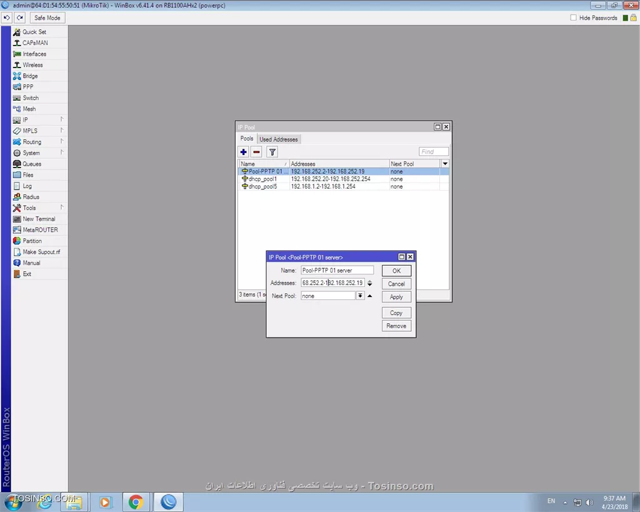This screenshot has width=640, height=512.
Task: Open Files menu
Action: [27, 175]
